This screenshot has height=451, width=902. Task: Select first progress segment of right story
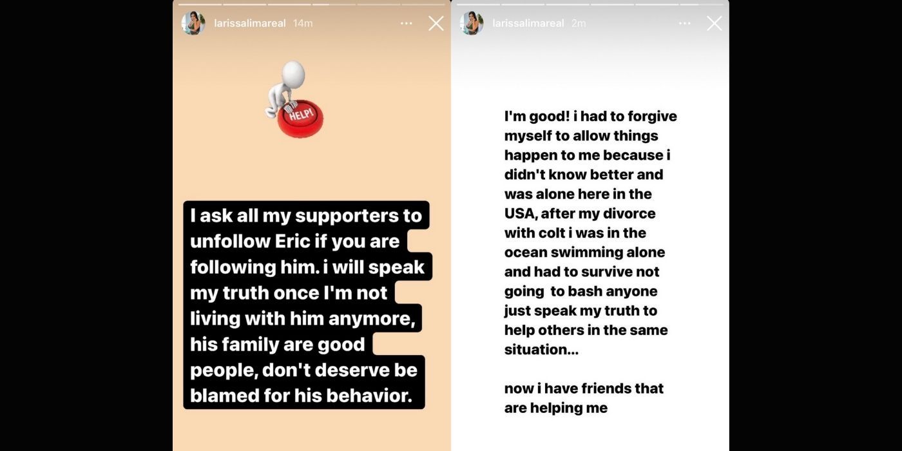[x=477, y=5]
